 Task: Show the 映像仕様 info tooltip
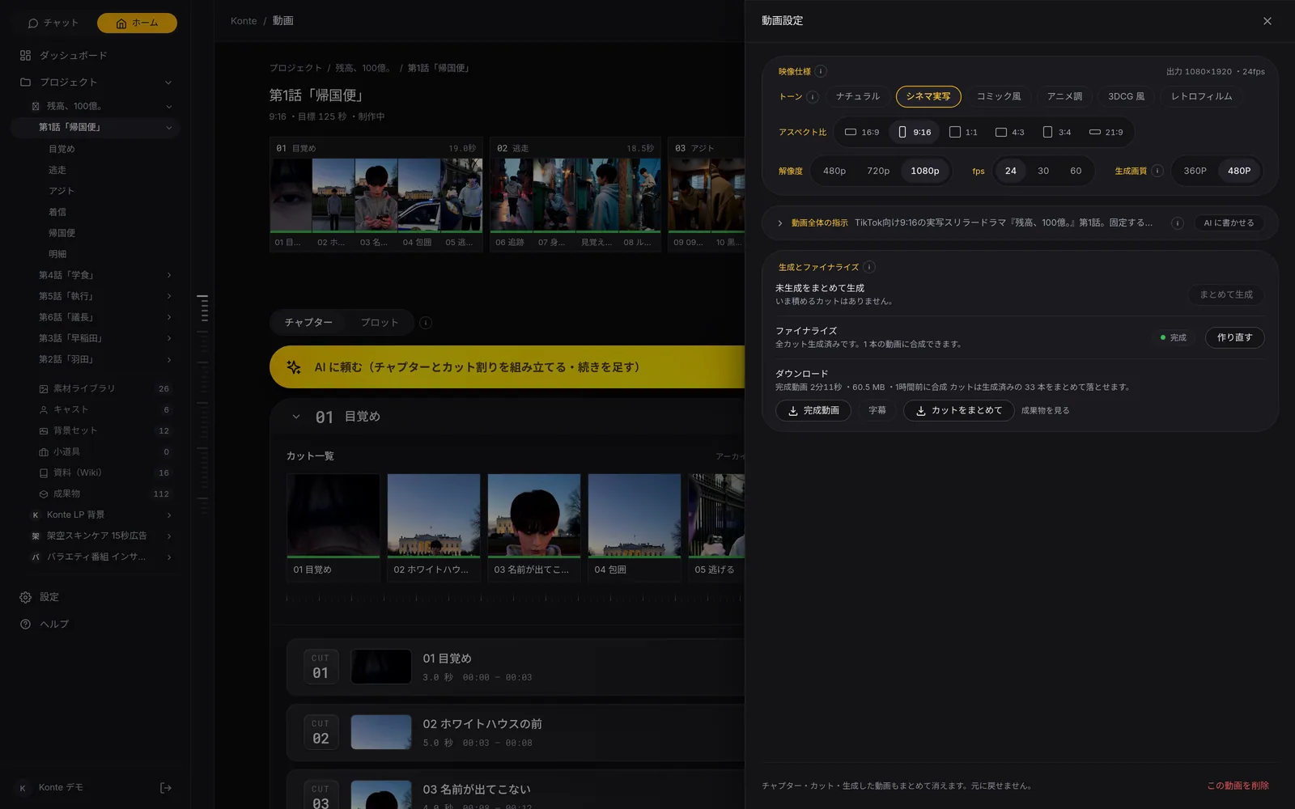pyautogui.click(x=821, y=71)
